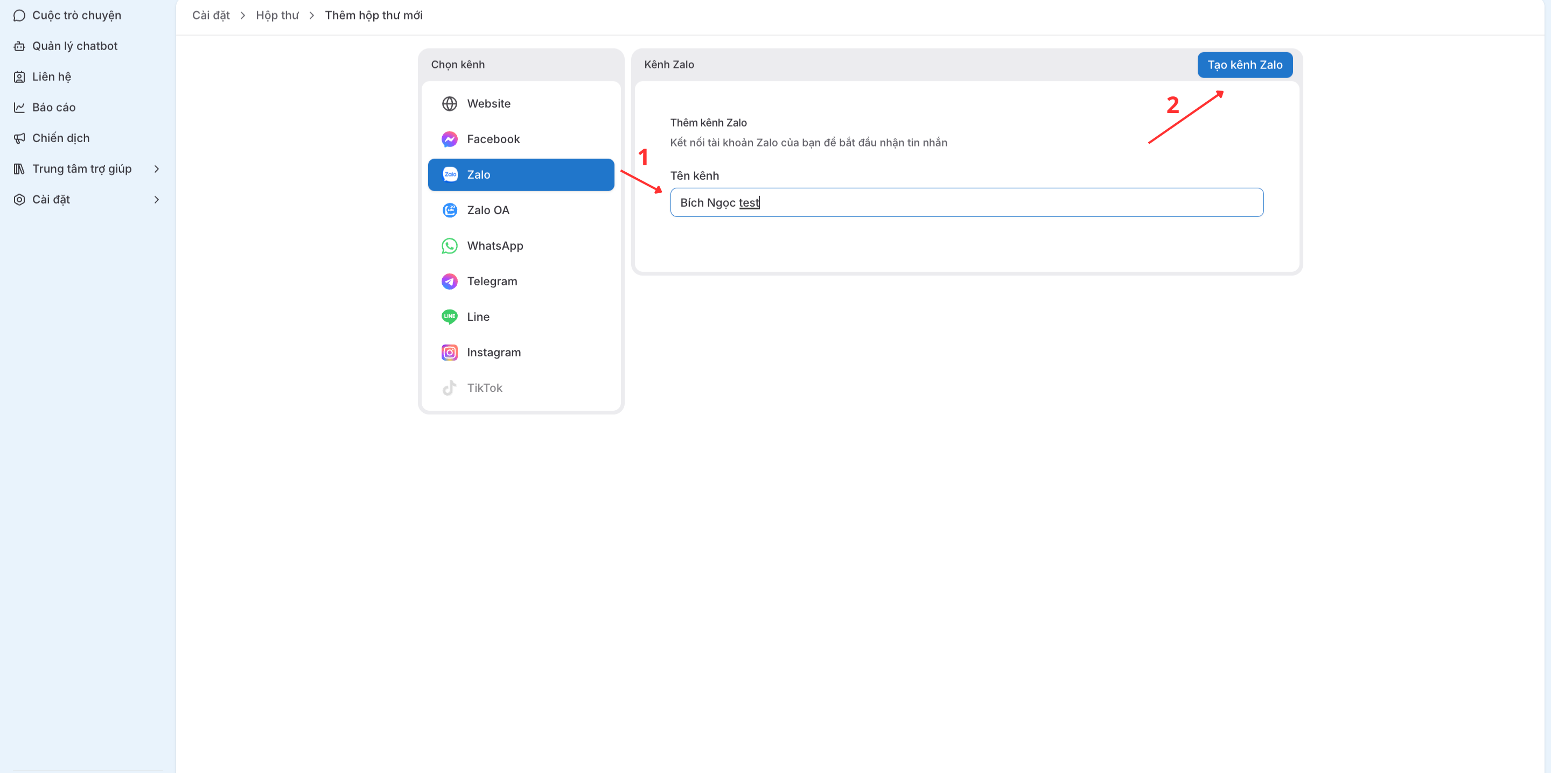
Task: Click the Liên hệ contacts icon
Action: [x=19, y=76]
